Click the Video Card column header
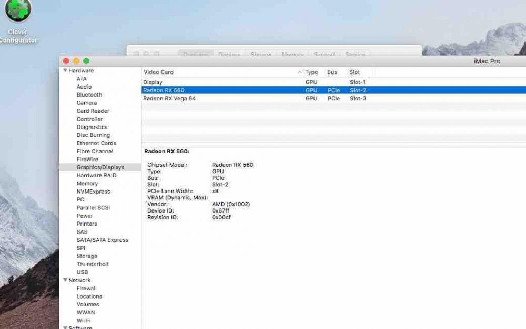The height and width of the screenshot is (329, 526). [158, 72]
